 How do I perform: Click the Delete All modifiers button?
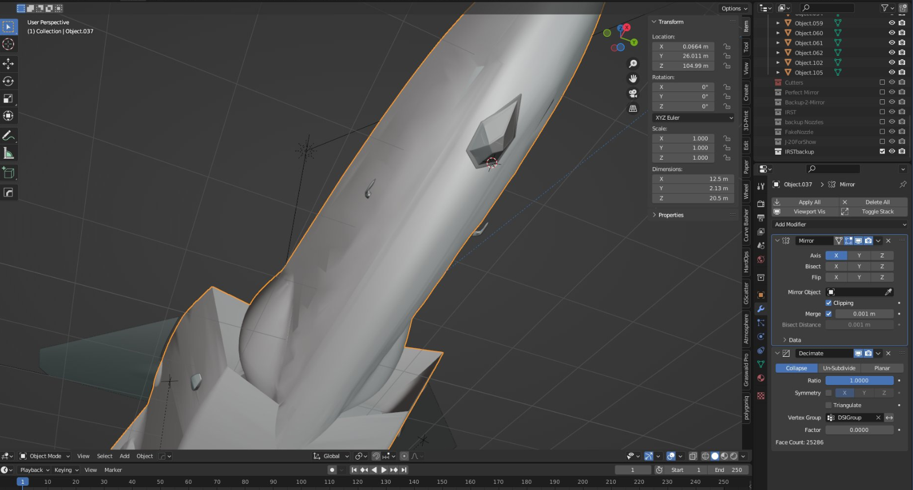pyautogui.click(x=873, y=202)
